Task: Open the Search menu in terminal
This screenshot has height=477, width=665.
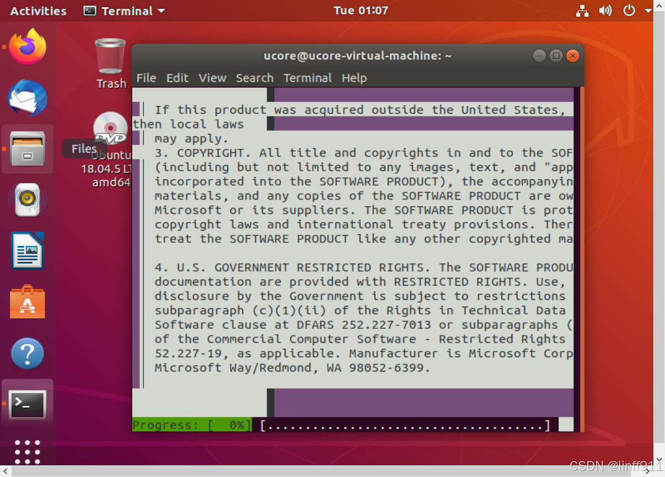Action: coord(255,78)
